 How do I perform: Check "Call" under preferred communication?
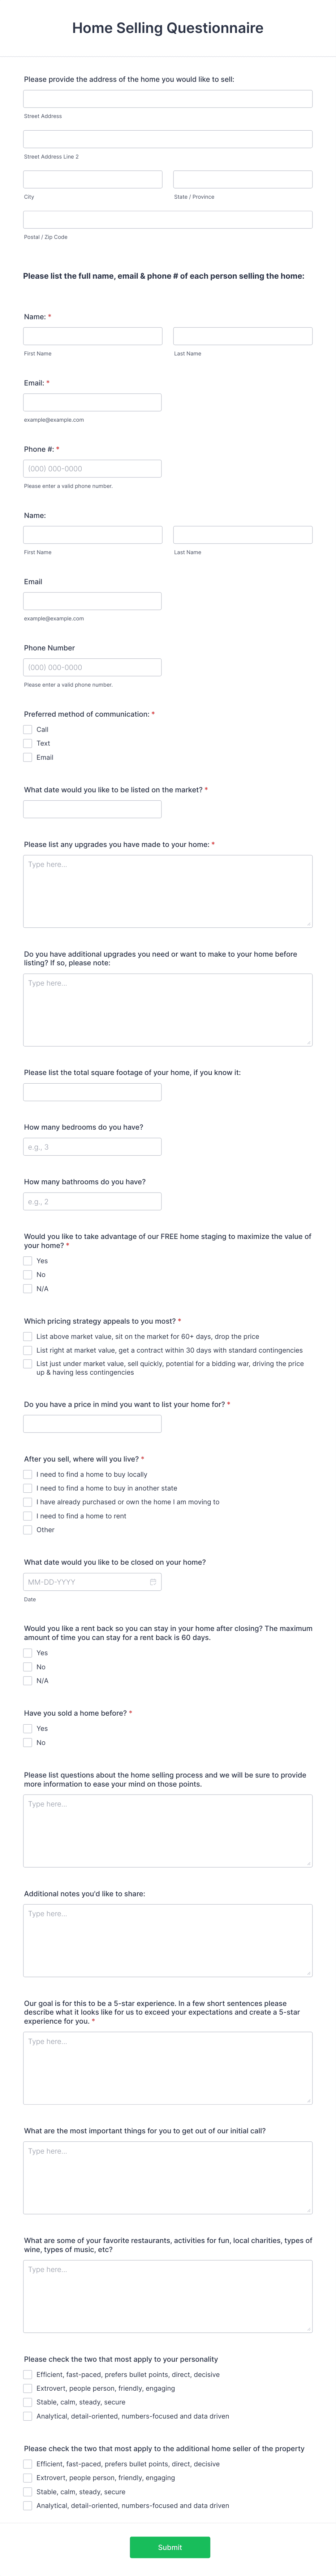click(x=27, y=730)
